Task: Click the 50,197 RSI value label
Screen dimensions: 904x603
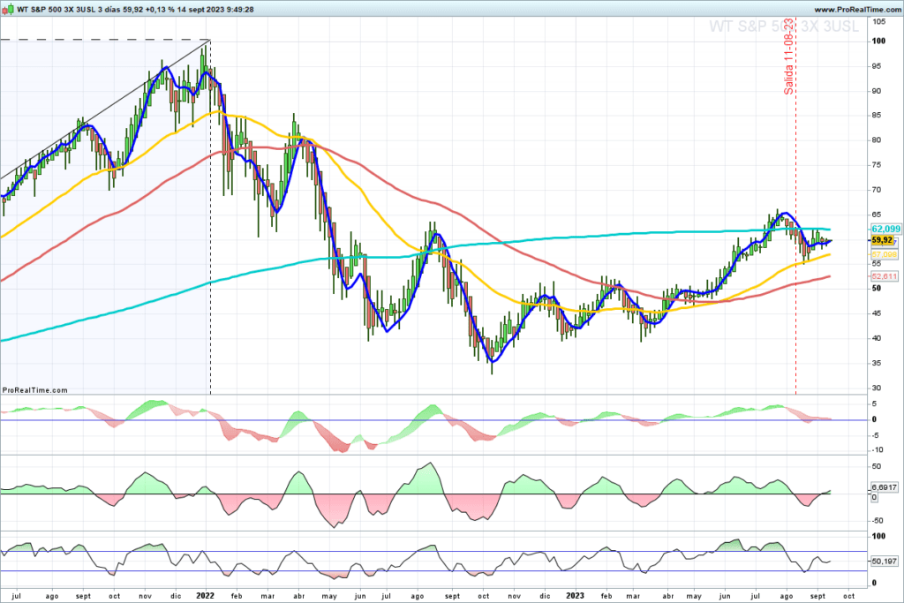Action: [x=884, y=561]
